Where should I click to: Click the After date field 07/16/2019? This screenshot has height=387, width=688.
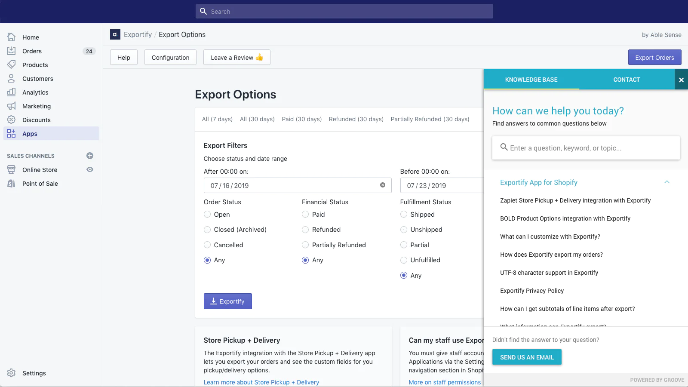[x=298, y=185]
